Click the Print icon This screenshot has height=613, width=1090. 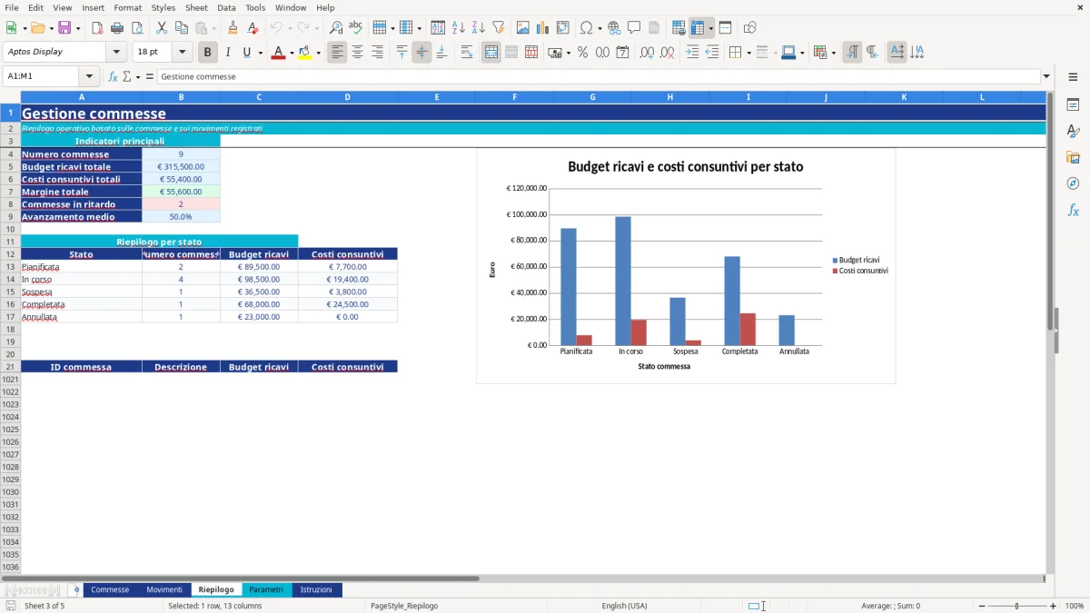tap(117, 28)
